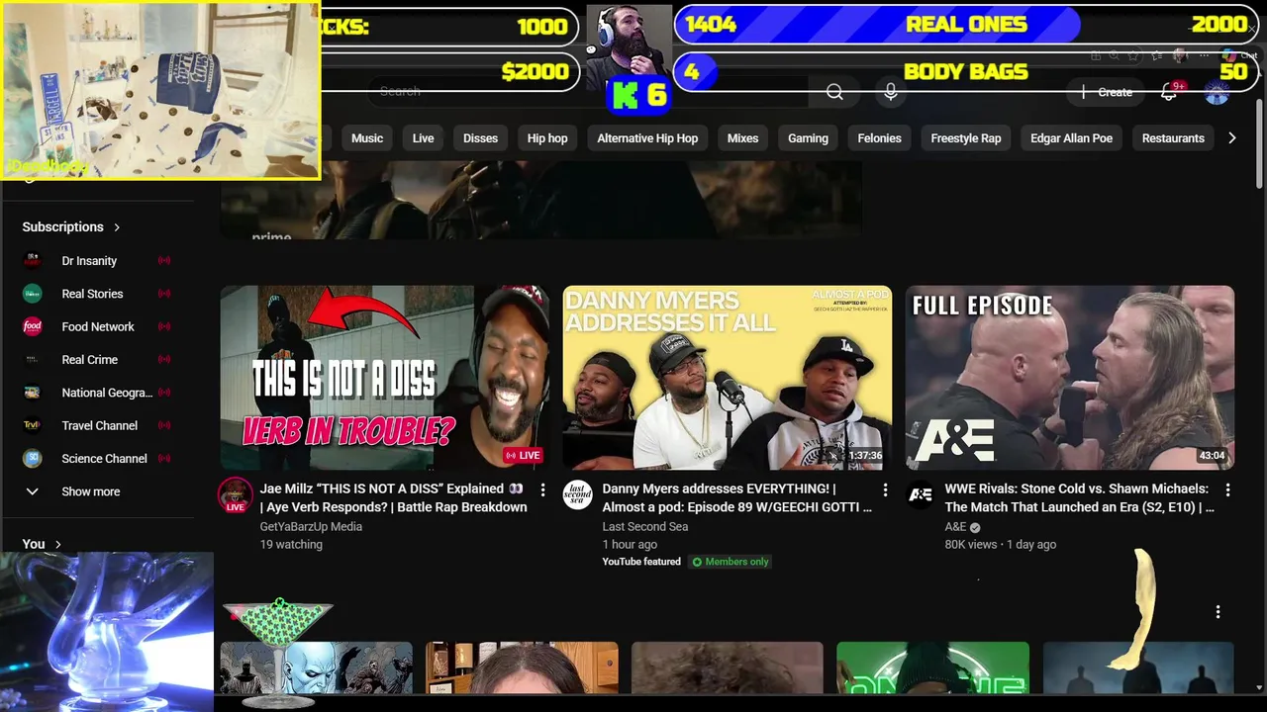Viewport: 1267px width, 712px height.
Task: Click live indicator beside Science Channel
Action: pos(164,459)
